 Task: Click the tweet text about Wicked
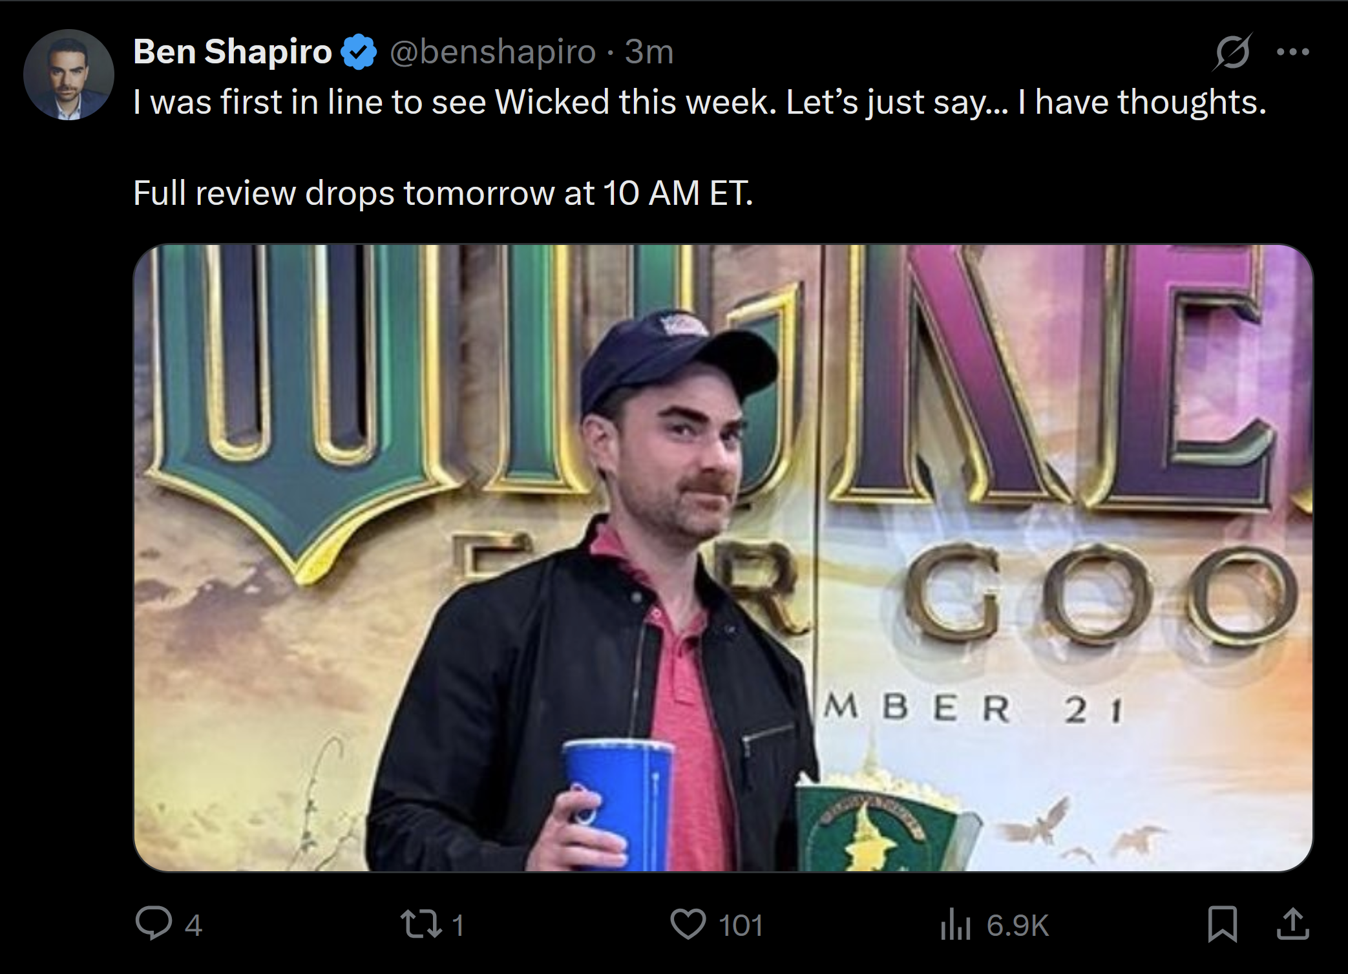click(700, 102)
